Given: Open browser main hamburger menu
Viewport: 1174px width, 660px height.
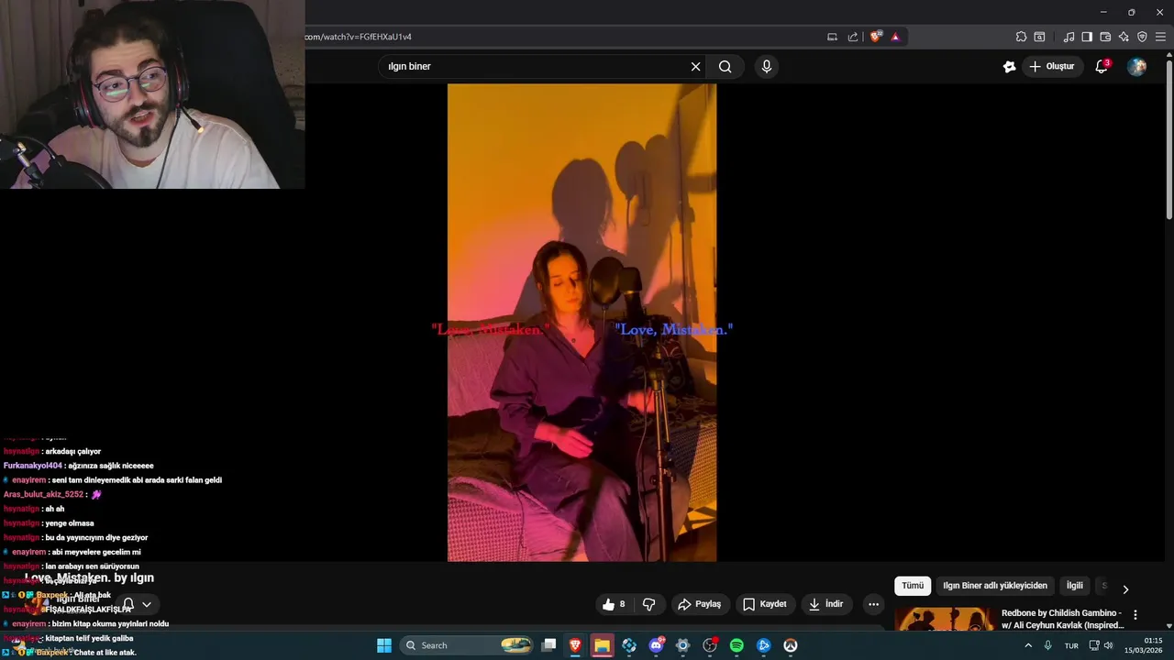Looking at the screenshot, I should point(1161,37).
